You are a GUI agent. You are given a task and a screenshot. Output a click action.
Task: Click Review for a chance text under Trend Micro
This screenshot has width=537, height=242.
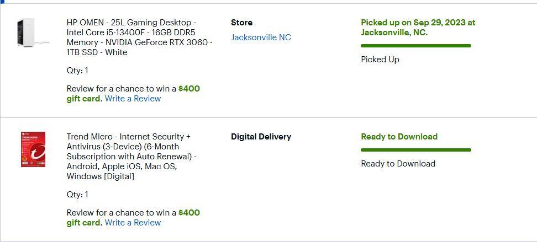(x=121, y=213)
